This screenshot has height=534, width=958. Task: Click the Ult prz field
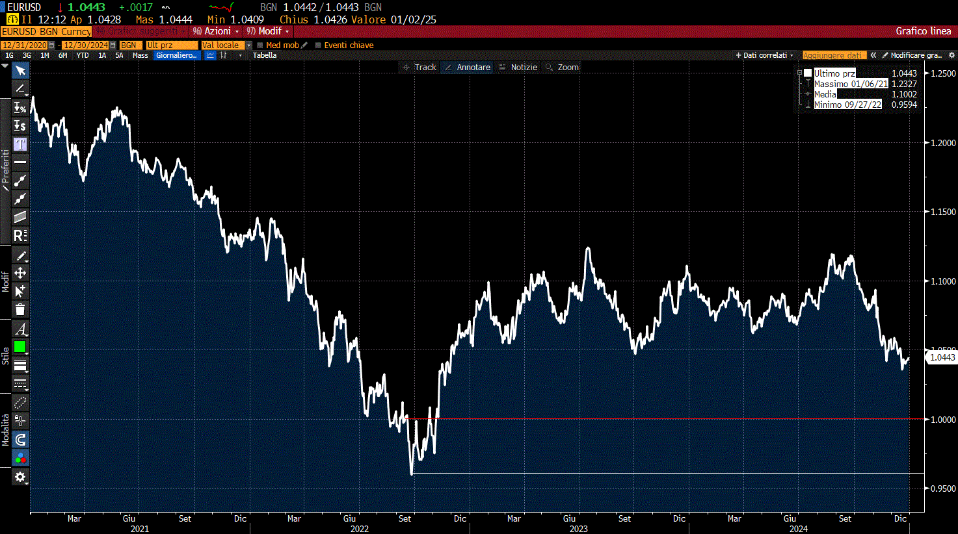(x=172, y=45)
